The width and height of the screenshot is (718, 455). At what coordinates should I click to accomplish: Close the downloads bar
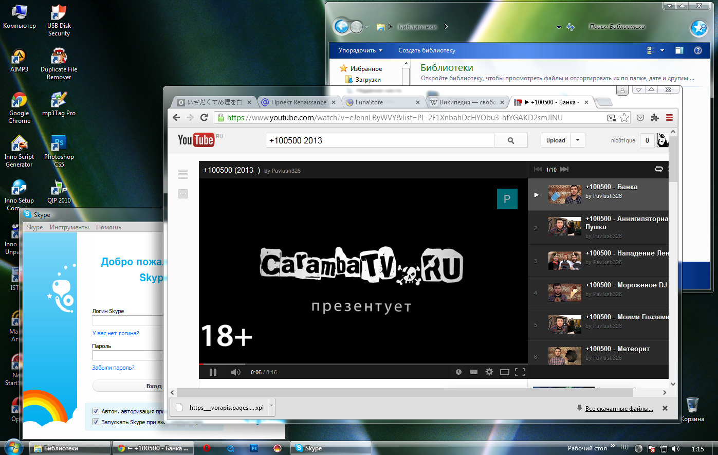click(665, 408)
